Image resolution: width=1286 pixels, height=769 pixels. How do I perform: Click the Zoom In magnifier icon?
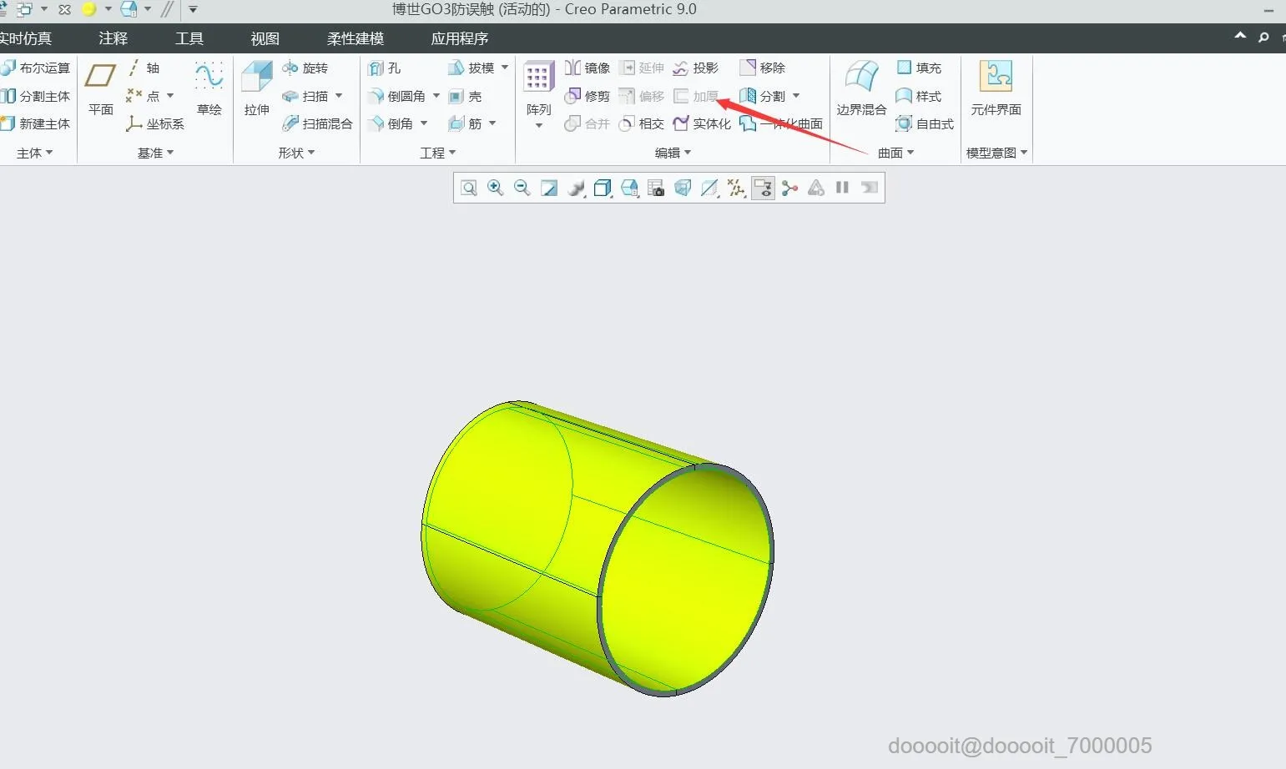coord(496,188)
